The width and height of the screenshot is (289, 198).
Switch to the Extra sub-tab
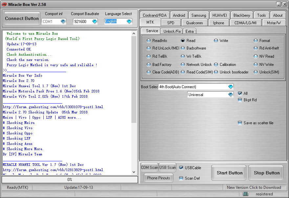pos(189,31)
